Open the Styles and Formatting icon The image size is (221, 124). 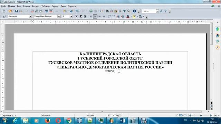(x=4, y=17)
